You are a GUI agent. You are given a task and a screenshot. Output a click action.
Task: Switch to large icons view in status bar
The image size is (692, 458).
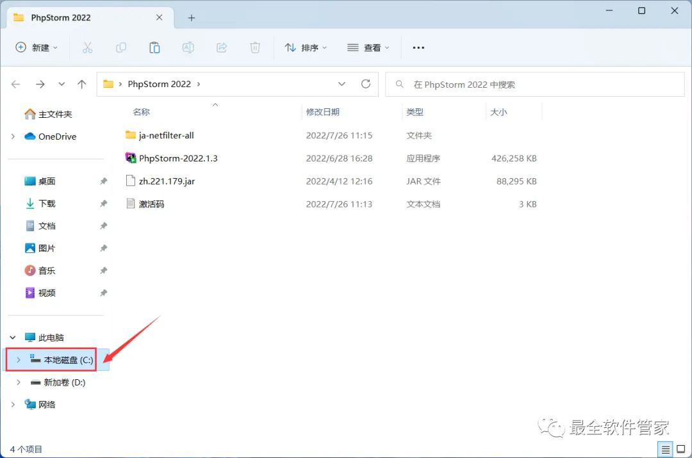coord(681,449)
